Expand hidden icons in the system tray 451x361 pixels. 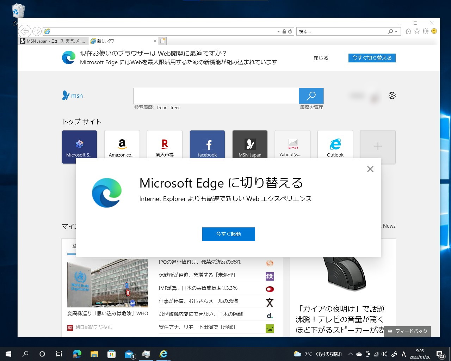[x=350, y=354]
